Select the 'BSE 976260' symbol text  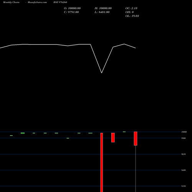point(60,2)
